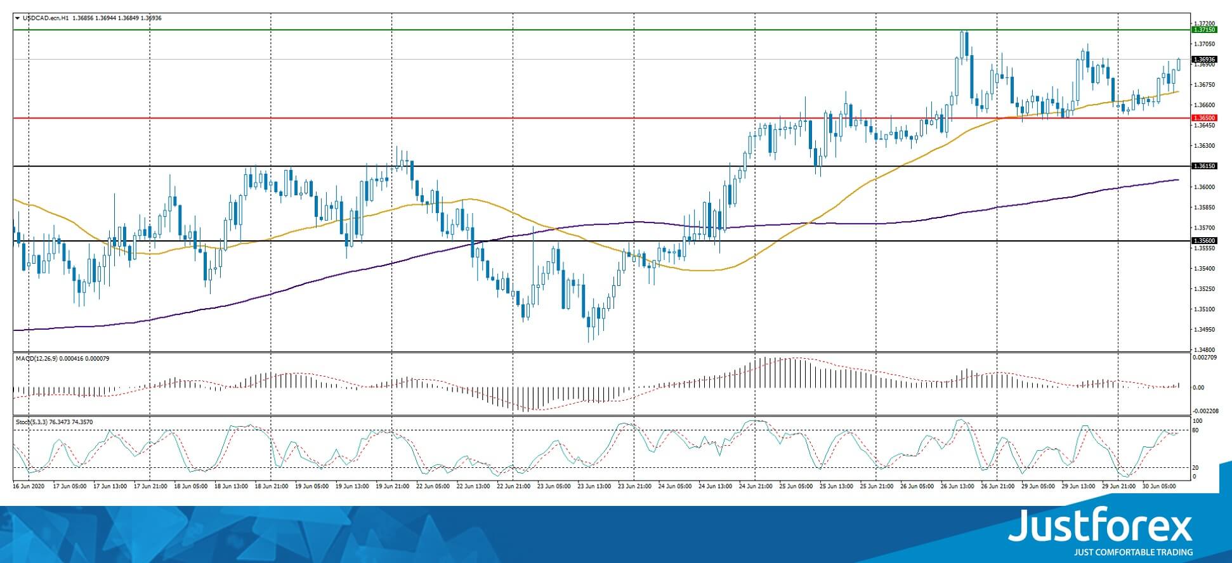This screenshot has width=1232, height=563.
Task: Click the 1.35850 price axis value
Action: click(1205, 207)
